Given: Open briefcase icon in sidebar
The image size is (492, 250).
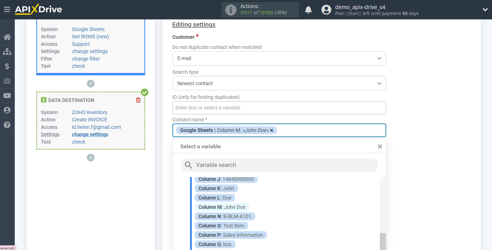Looking at the screenshot, I should point(7,81).
